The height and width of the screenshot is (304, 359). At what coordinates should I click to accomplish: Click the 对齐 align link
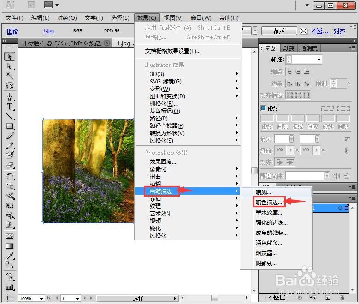(339, 31)
